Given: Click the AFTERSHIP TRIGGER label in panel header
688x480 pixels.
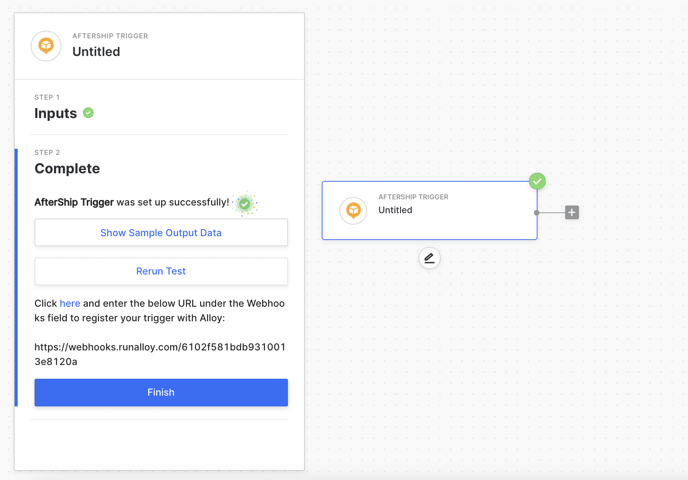Looking at the screenshot, I should click(x=110, y=36).
